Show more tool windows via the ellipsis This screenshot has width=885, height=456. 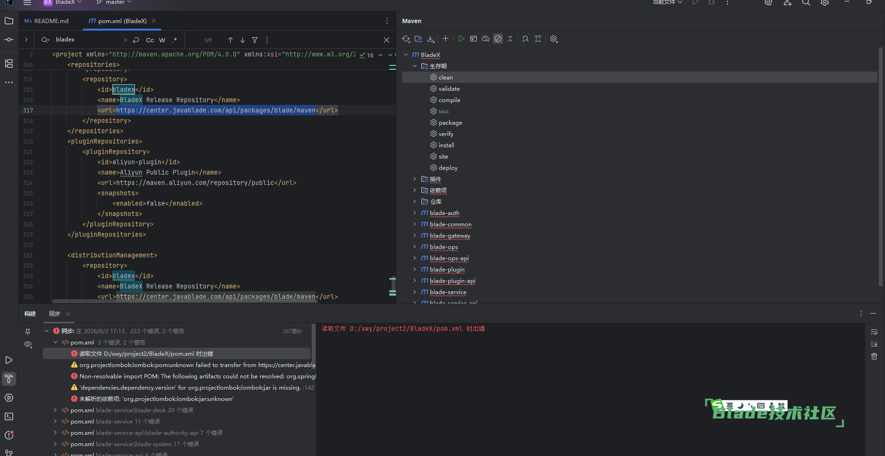pyautogui.click(x=9, y=82)
